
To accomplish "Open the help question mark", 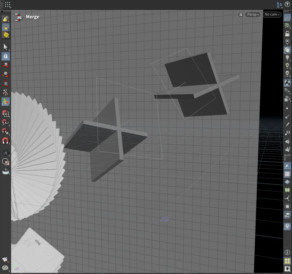I will (287, 5).
